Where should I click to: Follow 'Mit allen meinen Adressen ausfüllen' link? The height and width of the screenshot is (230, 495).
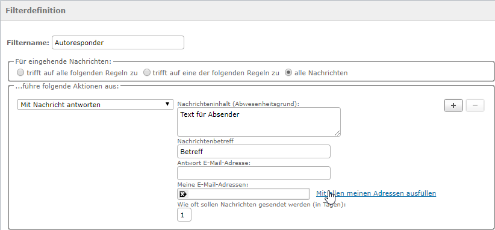coord(376,193)
